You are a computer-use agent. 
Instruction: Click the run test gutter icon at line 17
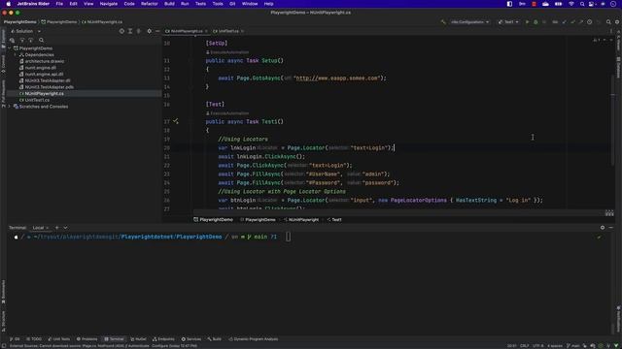[176, 121]
